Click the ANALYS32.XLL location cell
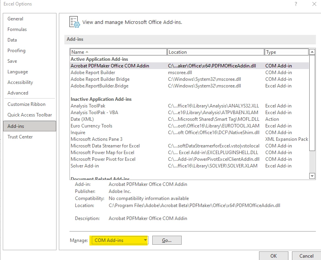 [x=213, y=106]
